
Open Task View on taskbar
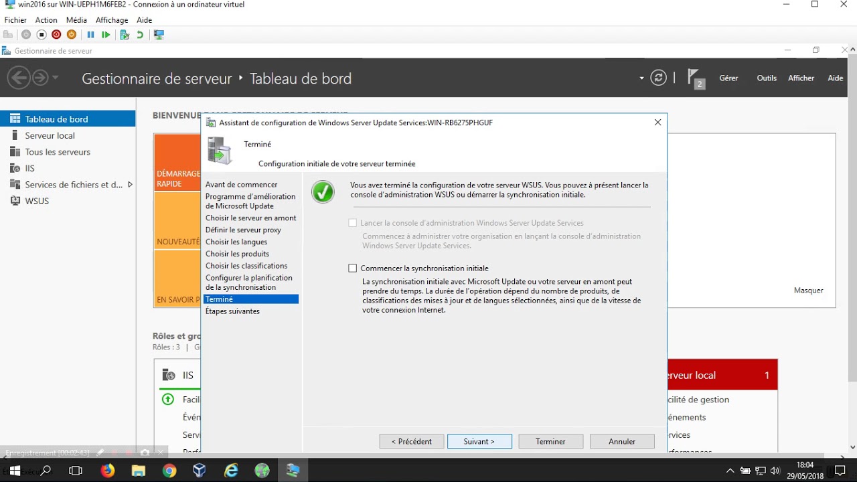[76, 471]
